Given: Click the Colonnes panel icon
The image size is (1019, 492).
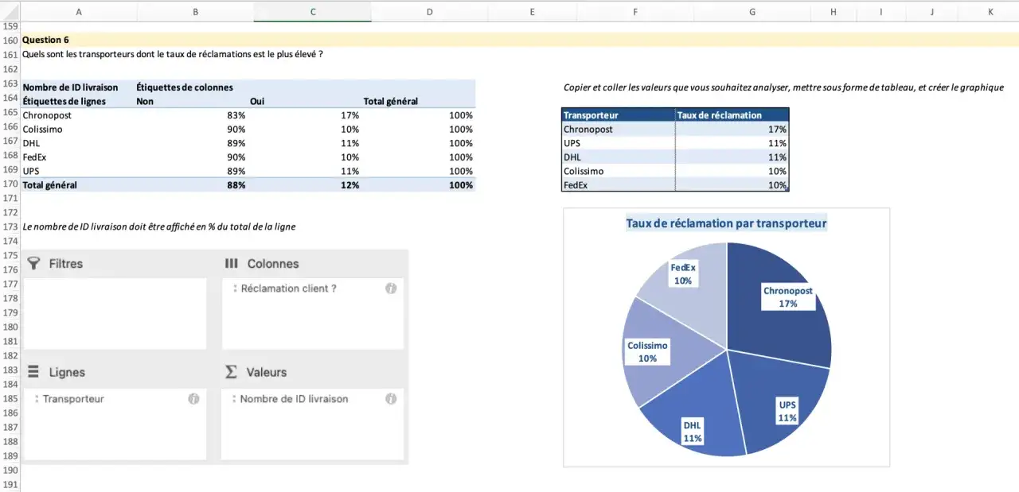Looking at the screenshot, I should point(232,264).
